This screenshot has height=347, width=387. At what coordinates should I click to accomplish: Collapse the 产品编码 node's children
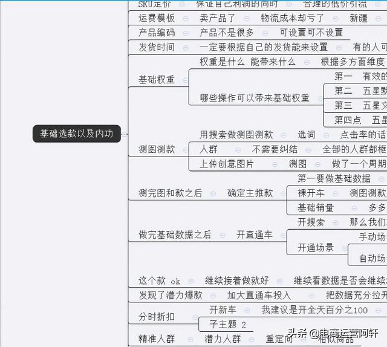pos(185,33)
